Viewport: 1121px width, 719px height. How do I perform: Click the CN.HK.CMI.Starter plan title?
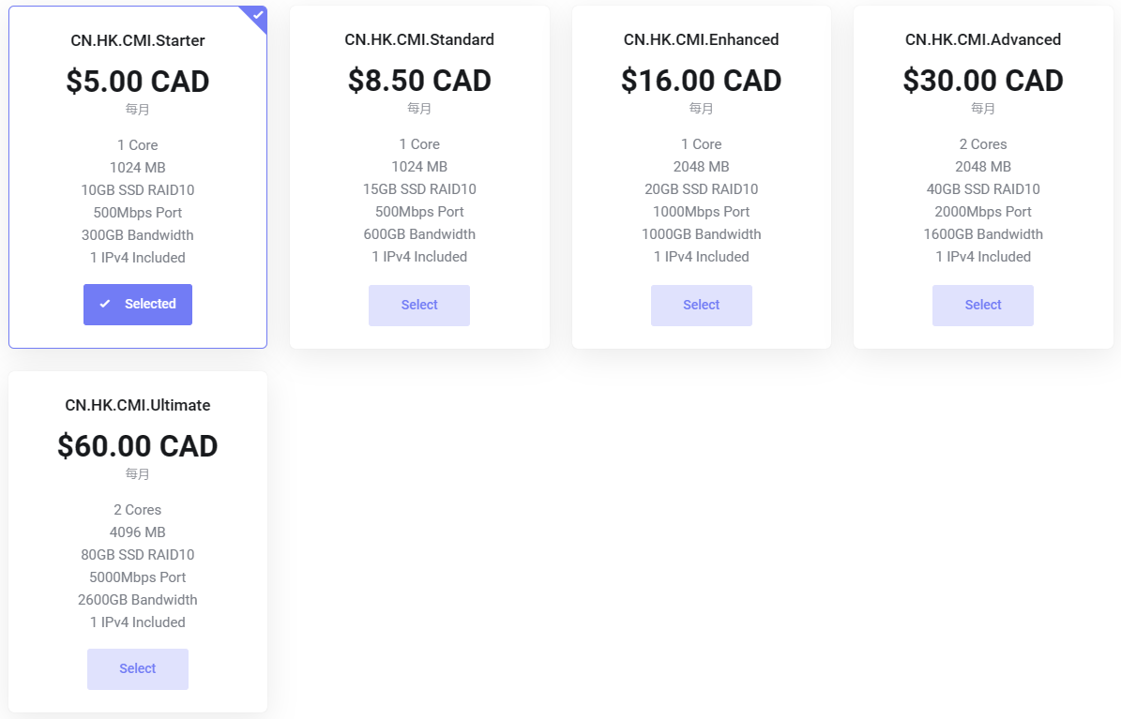click(138, 40)
